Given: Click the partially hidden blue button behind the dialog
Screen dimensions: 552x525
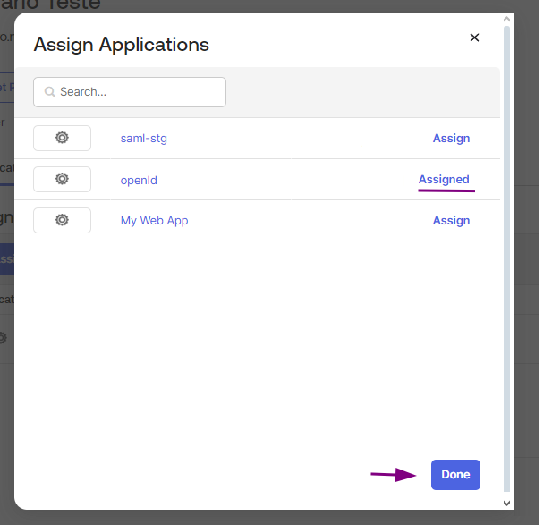Looking at the screenshot, I should pyautogui.click(x=6, y=259).
